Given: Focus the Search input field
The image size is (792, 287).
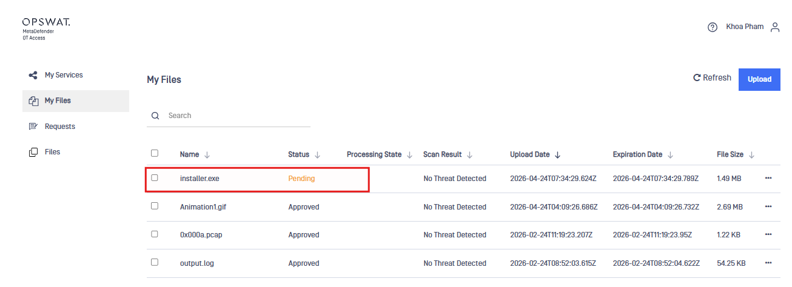Looking at the screenshot, I should 237,116.
